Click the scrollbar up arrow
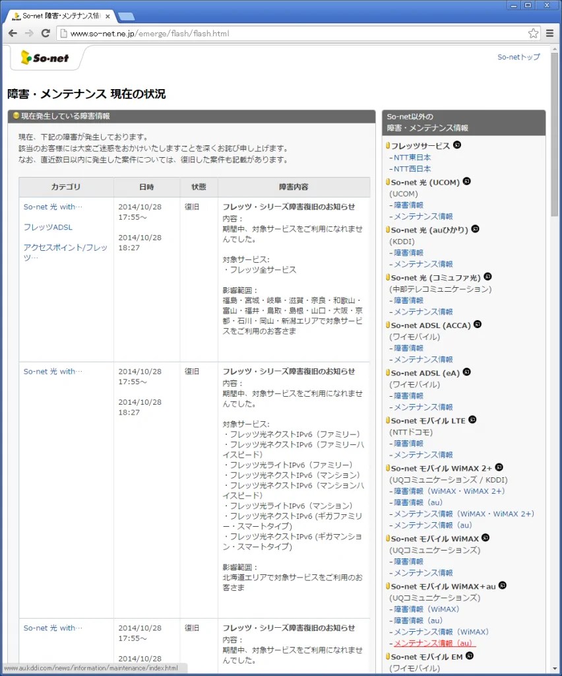Image resolution: width=562 pixels, height=676 pixels. [x=554, y=48]
